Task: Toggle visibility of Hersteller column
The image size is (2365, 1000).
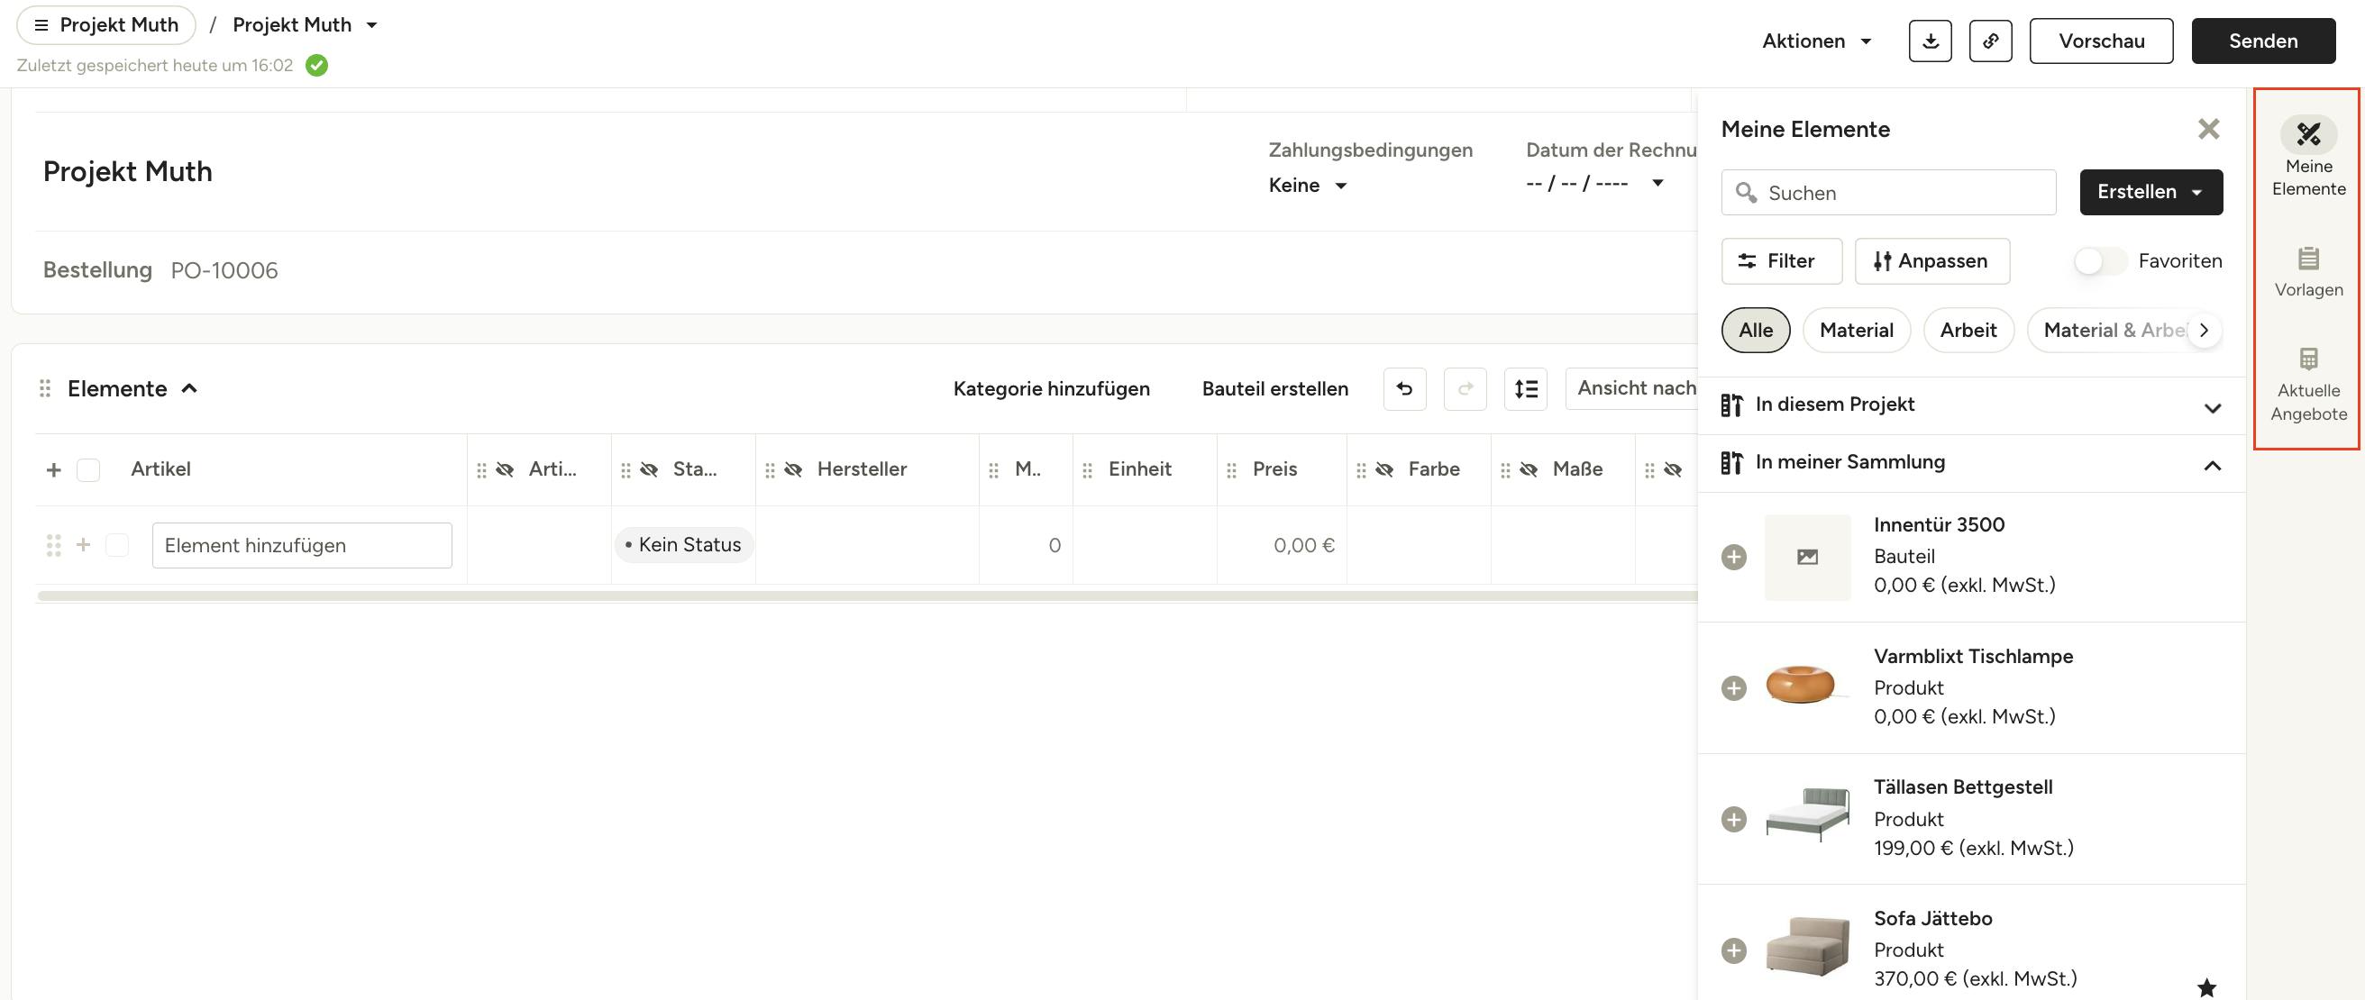Action: pos(793,469)
